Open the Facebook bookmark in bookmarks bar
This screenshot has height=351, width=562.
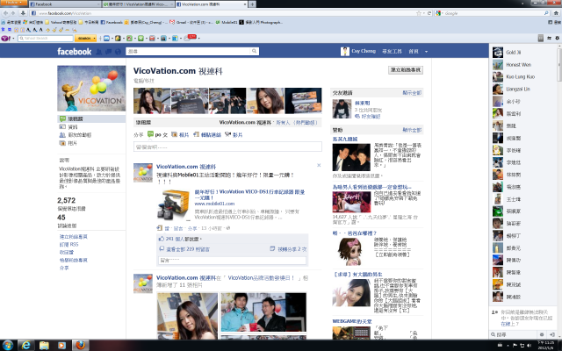point(112,22)
